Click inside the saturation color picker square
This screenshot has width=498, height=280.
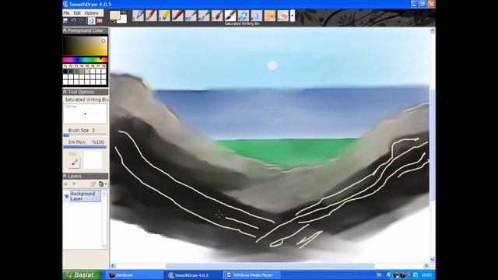(85, 46)
